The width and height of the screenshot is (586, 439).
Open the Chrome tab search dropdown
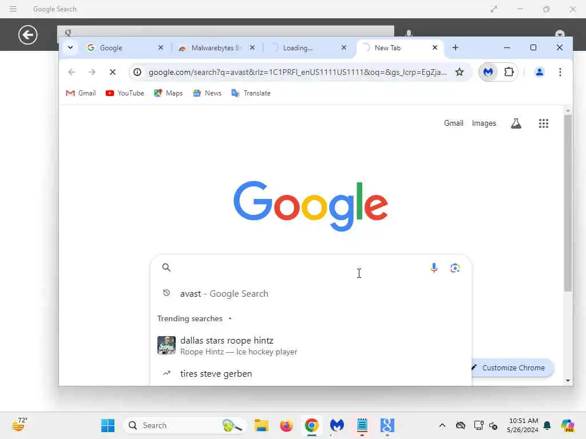70,48
